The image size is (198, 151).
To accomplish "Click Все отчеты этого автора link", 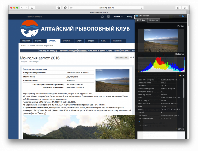I will (x=35, y=69).
